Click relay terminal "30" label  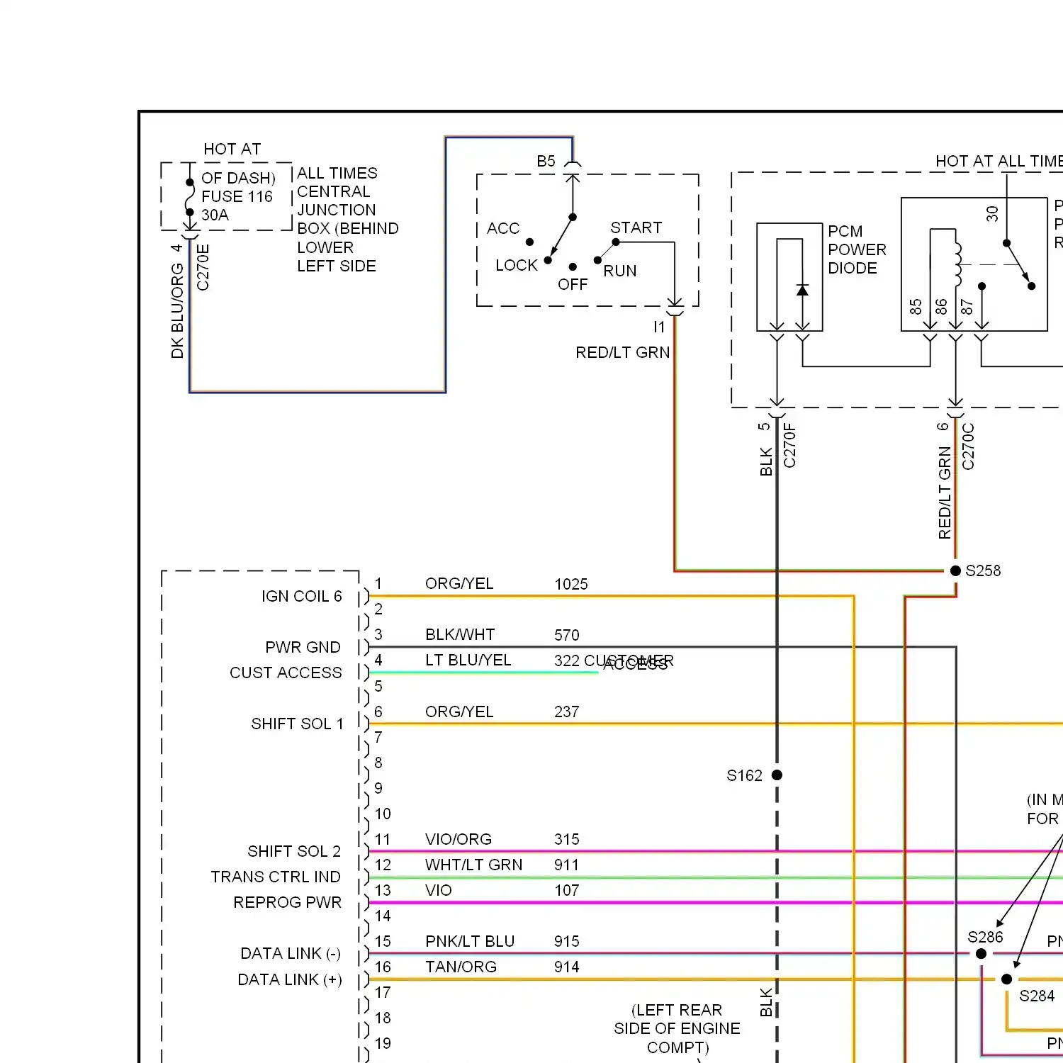tap(992, 213)
